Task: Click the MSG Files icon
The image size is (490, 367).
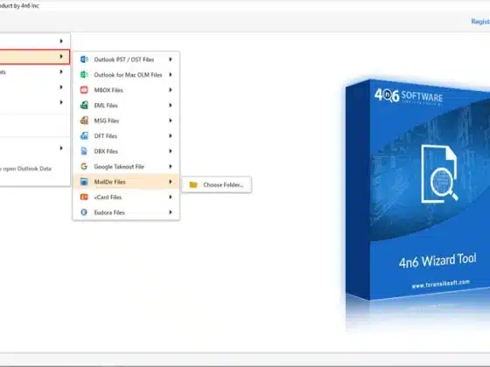Action: point(84,121)
